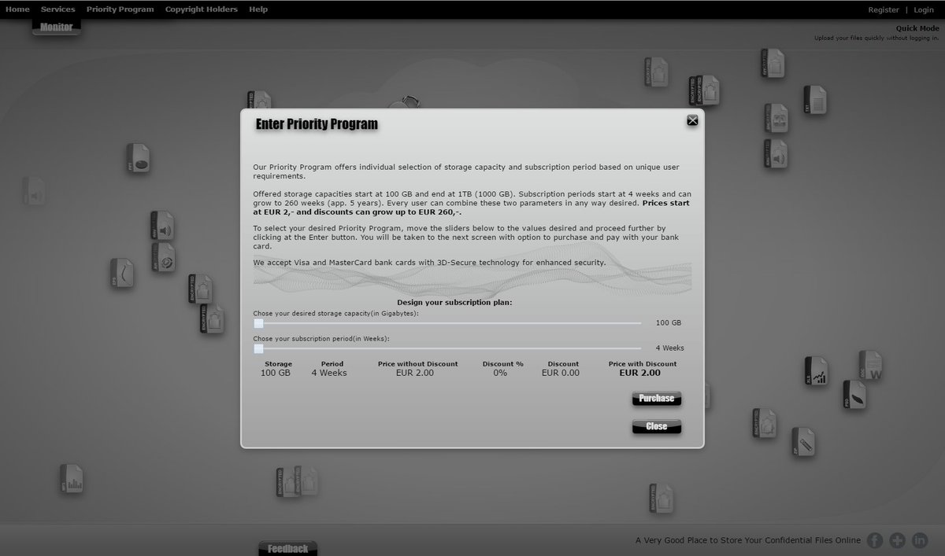Image resolution: width=945 pixels, height=556 pixels.
Task: Select the bold EUR 2.00 price with discount
Action: [x=640, y=373]
